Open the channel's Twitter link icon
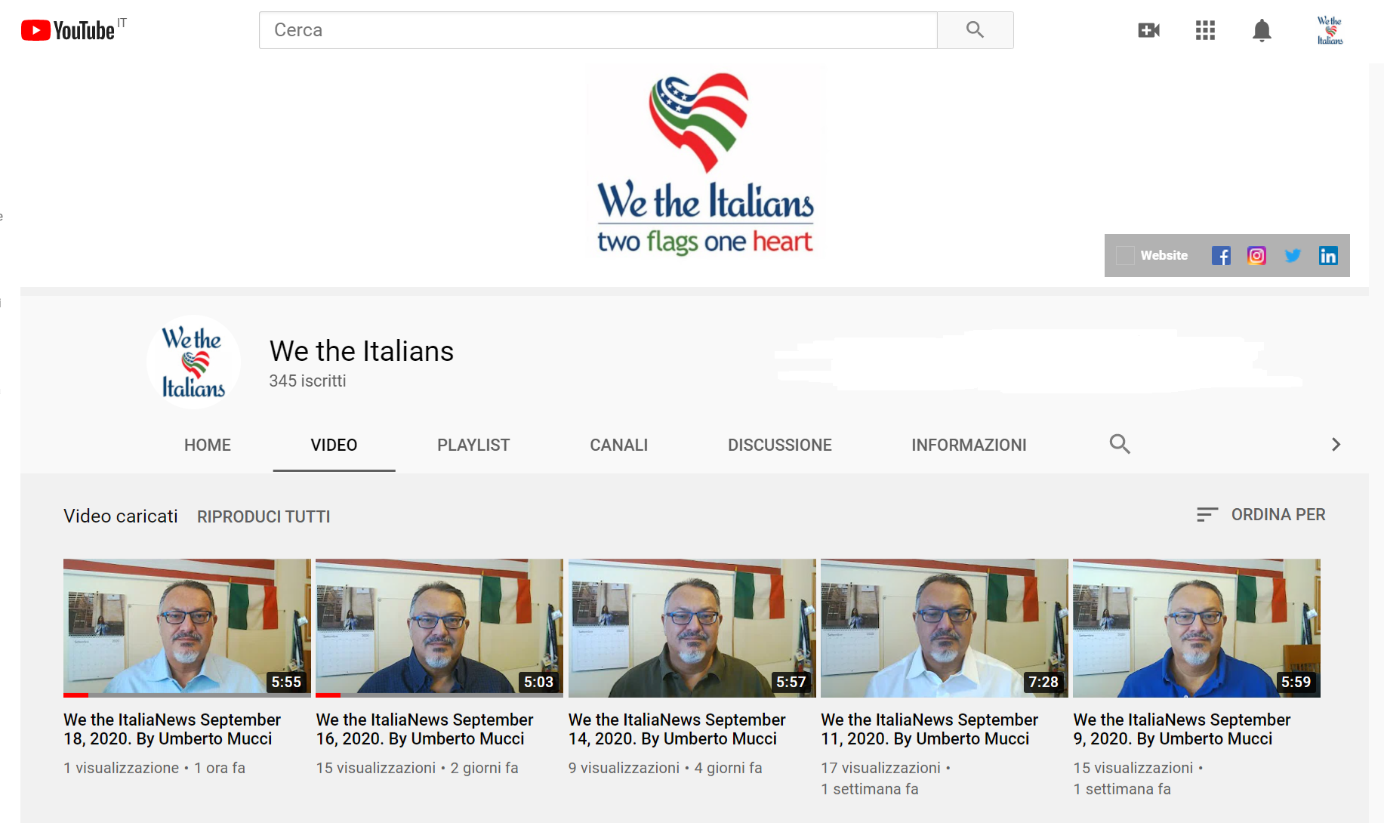 pos(1293,256)
